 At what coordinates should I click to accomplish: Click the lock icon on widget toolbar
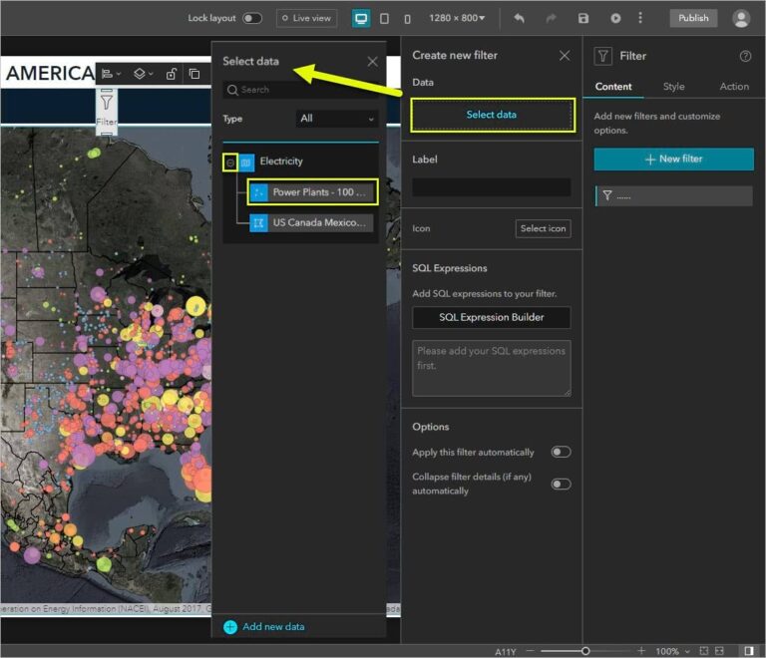[x=172, y=74]
